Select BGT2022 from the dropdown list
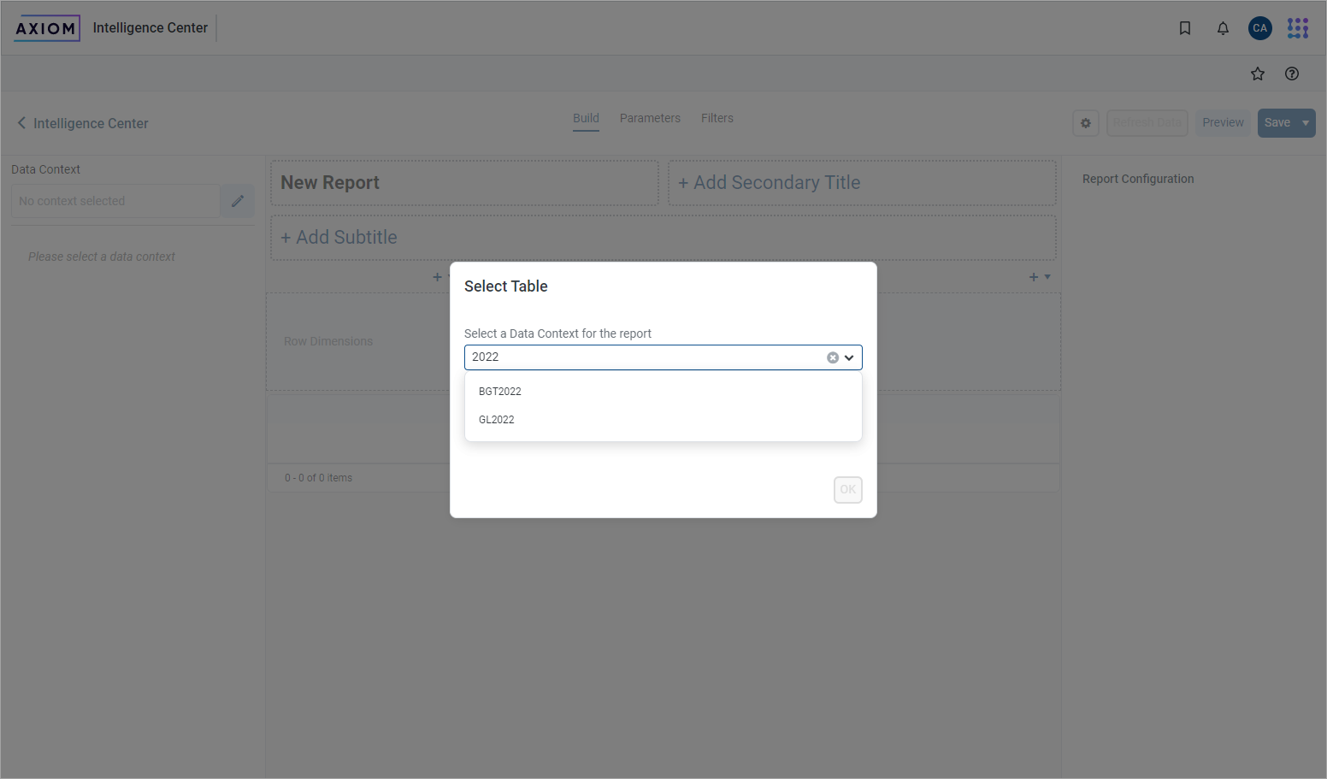The image size is (1327, 779). (x=500, y=392)
